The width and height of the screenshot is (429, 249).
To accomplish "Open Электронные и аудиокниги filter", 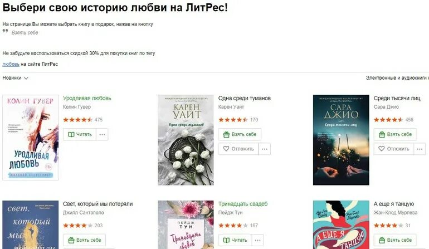I will pos(397,78).
